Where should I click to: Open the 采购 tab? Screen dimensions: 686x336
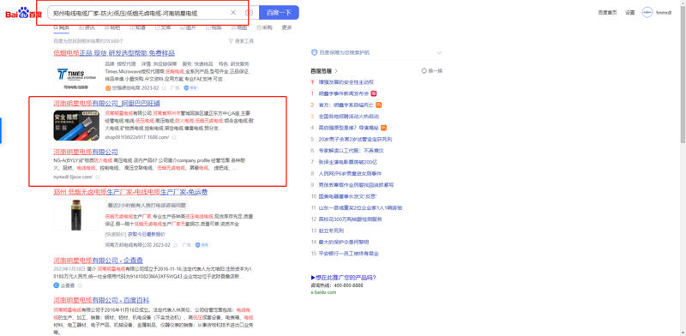click(264, 27)
